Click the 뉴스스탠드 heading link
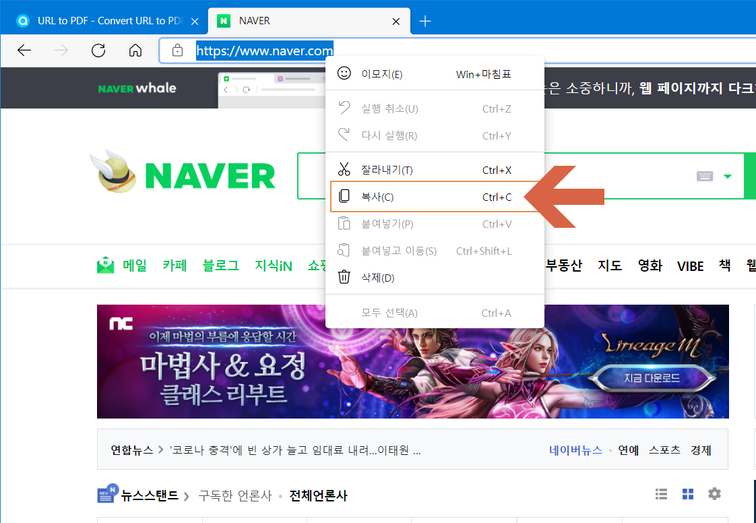756x523 pixels. click(150, 495)
